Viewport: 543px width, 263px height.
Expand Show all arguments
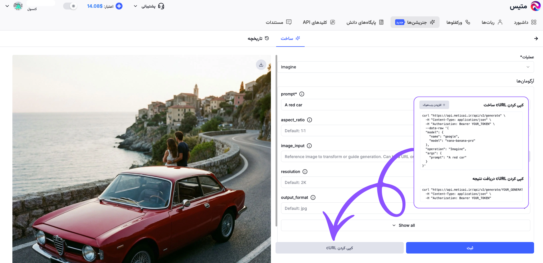406,225
